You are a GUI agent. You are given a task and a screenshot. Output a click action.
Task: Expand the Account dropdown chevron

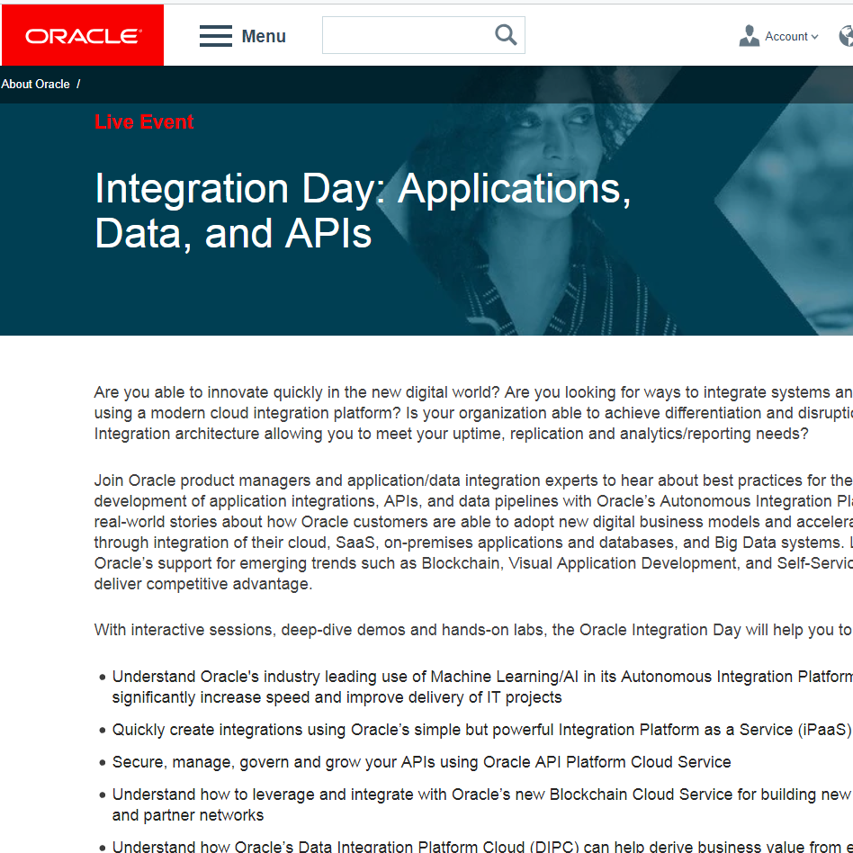(x=814, y=37)
